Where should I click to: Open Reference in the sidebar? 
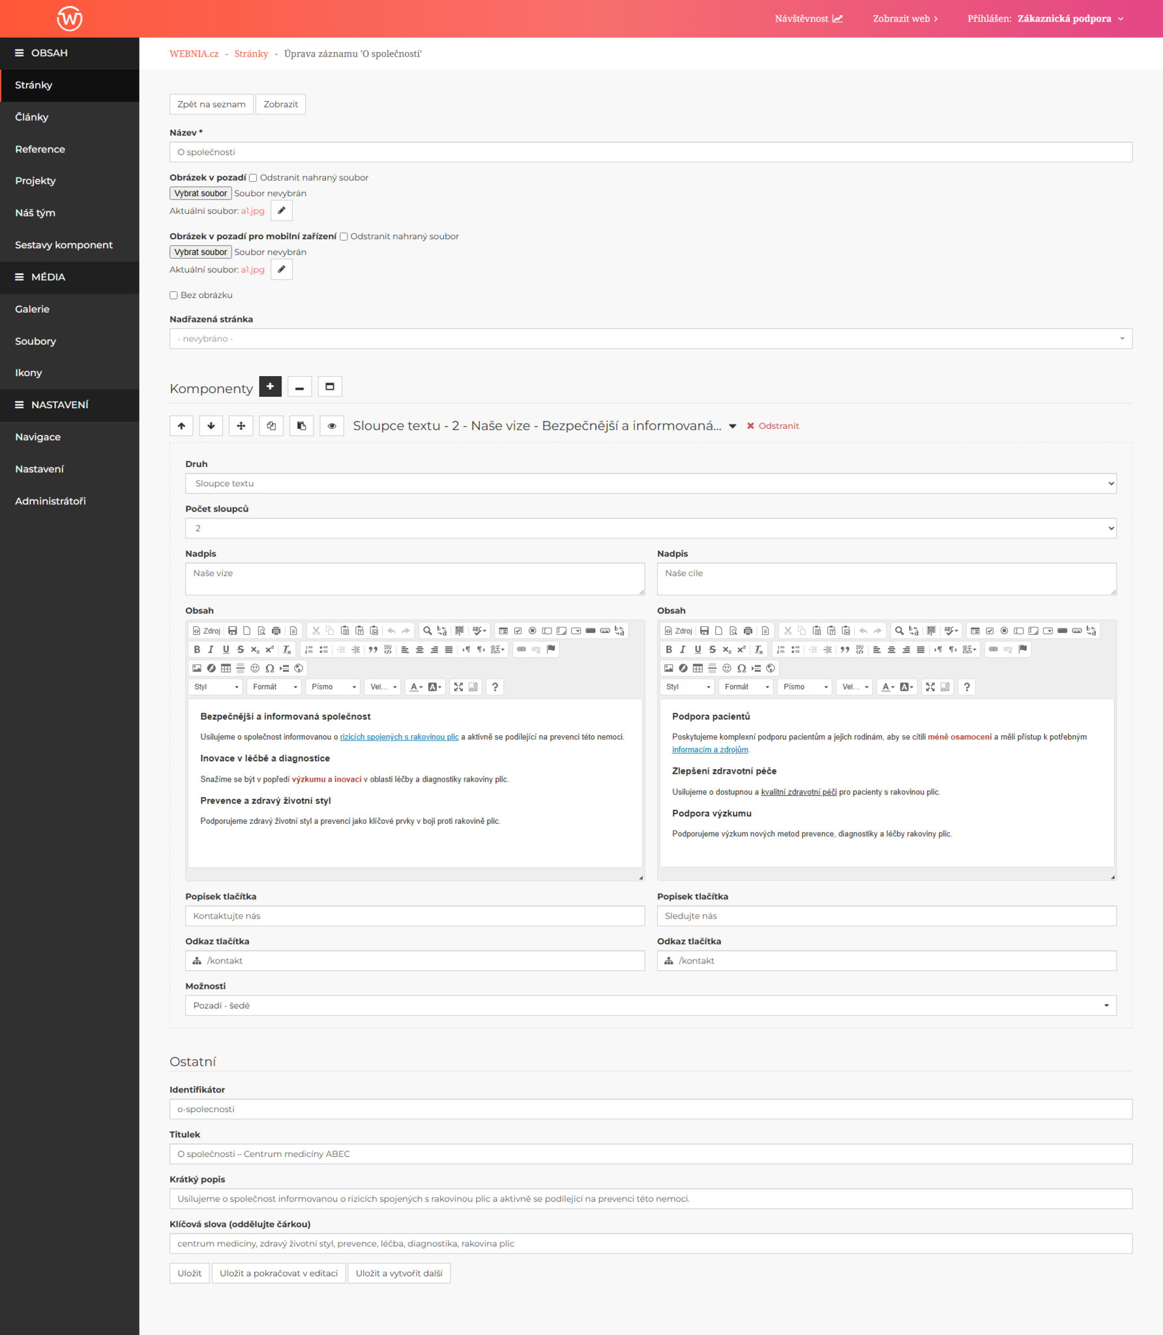pyautogui.click(x=70, y=149)
